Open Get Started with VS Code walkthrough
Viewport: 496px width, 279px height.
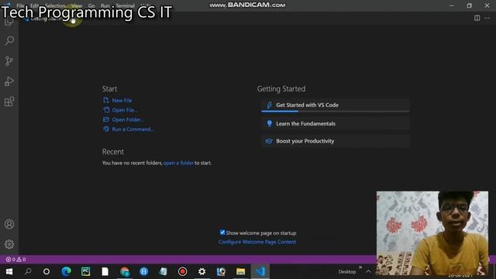click(336, 105)
